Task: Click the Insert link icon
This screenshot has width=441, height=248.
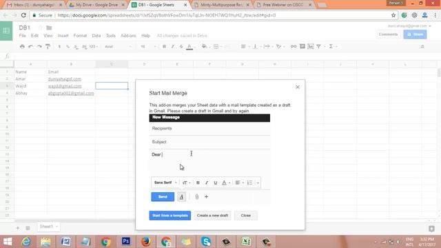Action: pos(294,46)
